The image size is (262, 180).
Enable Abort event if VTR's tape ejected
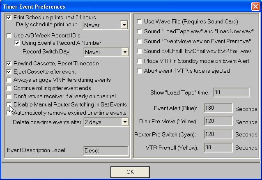[x=140, y=71]
